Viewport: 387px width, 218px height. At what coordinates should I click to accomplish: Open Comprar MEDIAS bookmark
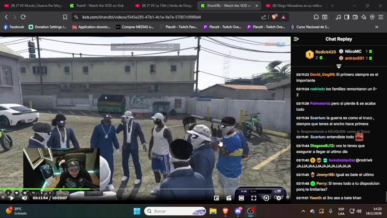(135, 27)
